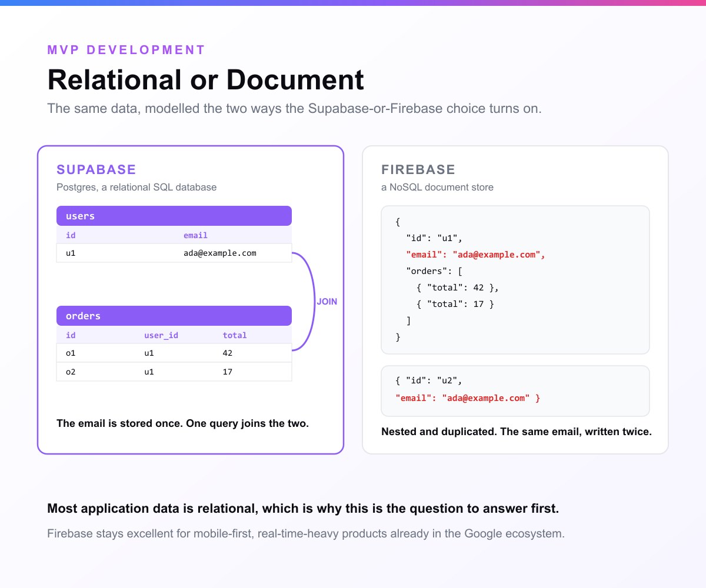Click the "id": "u1" line in JSON
706x588 pixels.
tap(435, 239)
